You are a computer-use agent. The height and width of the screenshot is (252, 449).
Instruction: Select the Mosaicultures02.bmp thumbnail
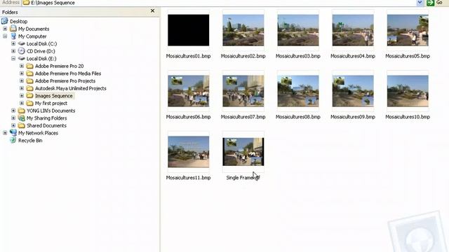click(243, 30)
